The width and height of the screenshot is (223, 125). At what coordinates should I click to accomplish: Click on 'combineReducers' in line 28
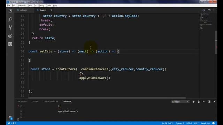pyautogui.click(x=94, y=69)
